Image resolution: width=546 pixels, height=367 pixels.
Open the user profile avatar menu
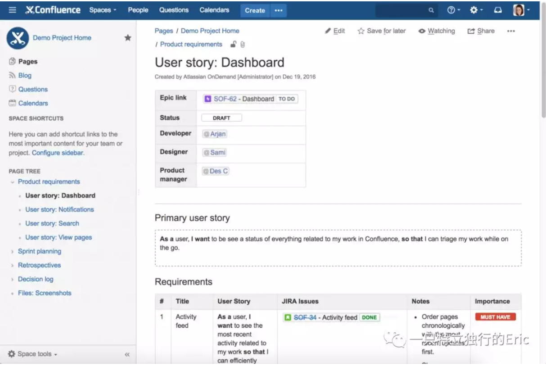522,10
